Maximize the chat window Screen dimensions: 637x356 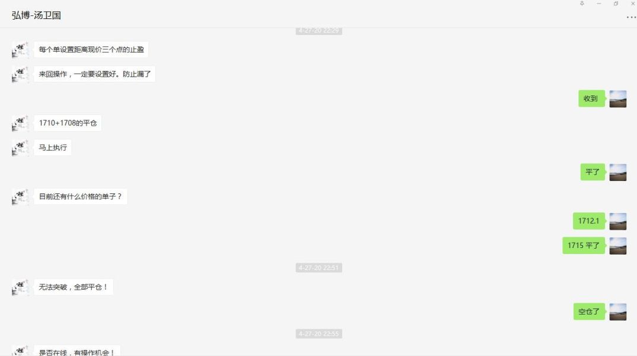pos(616,3)
